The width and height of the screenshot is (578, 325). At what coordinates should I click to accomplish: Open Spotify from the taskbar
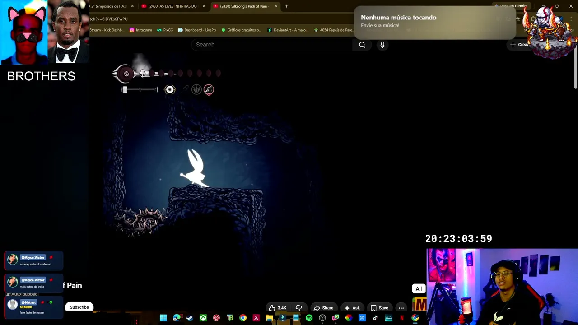point(309,318)
